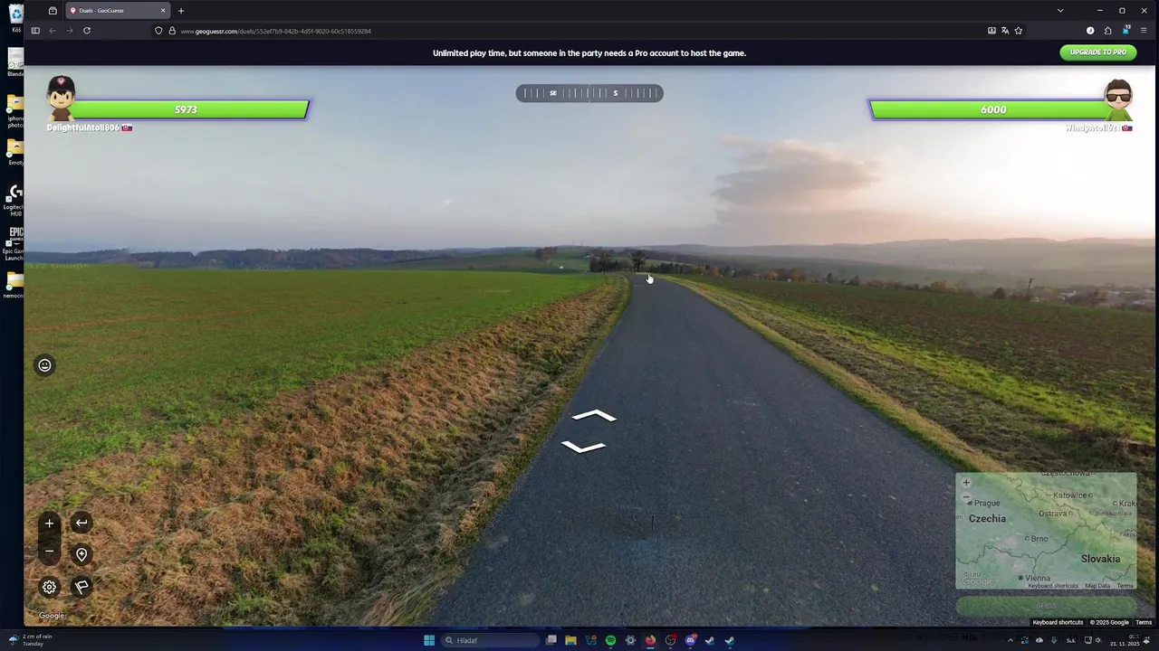The image size is (1159, 651).
Task: Open Discord from the taskbar
Action: [690, 640]
